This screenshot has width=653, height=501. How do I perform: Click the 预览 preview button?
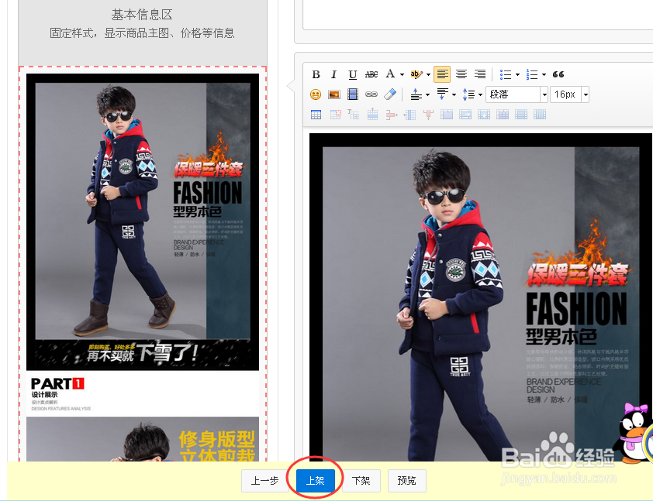(407, 481)
